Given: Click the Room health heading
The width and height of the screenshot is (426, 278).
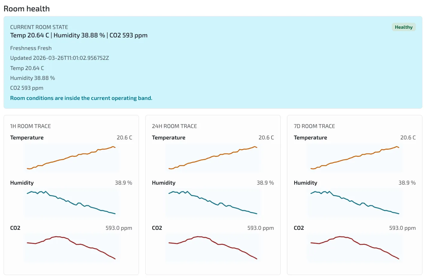Looking at the screenshot, I should tap(26, 8).
